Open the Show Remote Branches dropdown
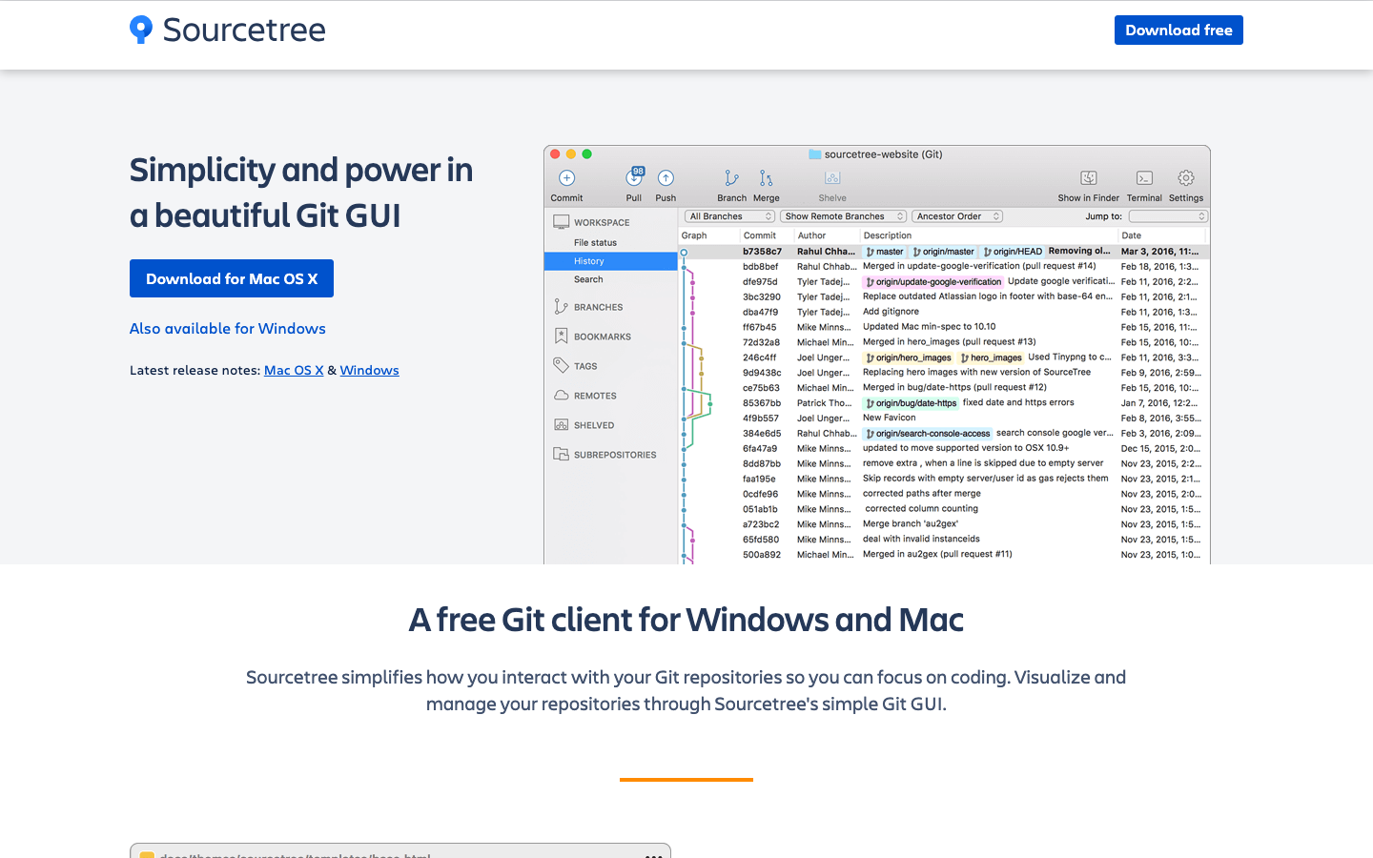Image resolution: width=1373 pixels, height=858 pixels. [x=843, y=216]
